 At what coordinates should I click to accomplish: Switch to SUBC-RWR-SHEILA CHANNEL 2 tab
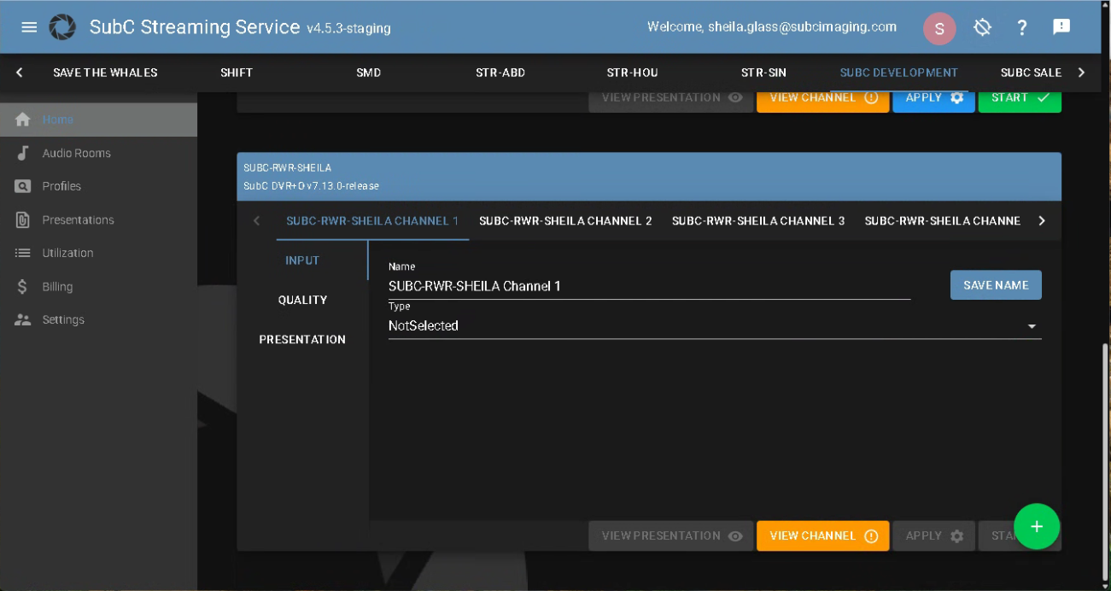pyautogui.click(x=565, y=221)
